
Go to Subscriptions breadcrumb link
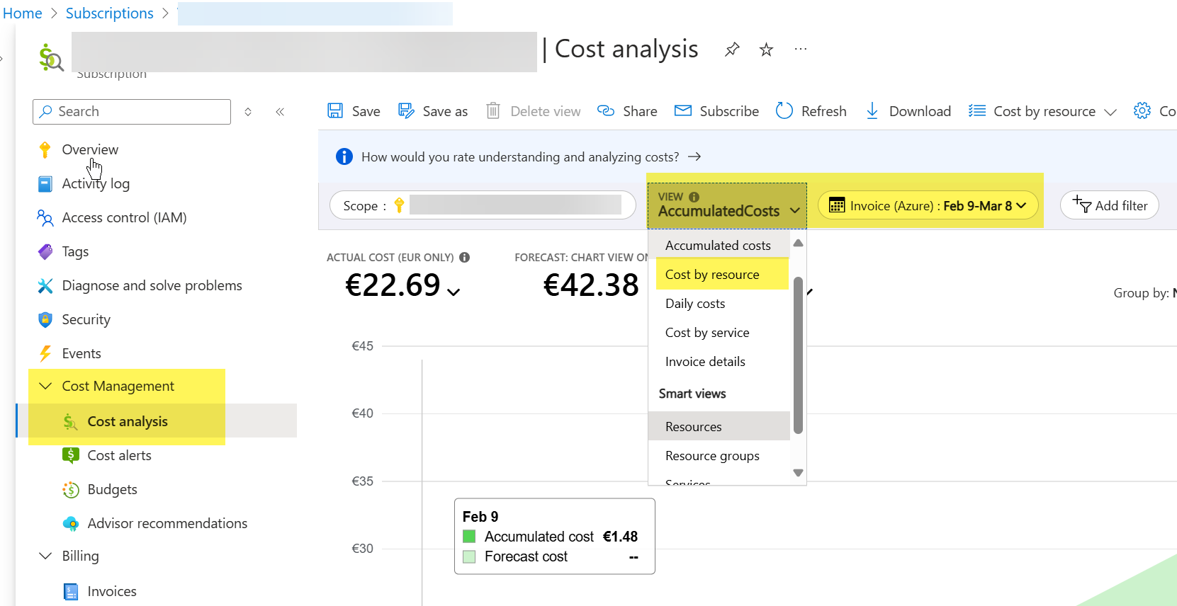pyautogui.click(x=110, y=13)
